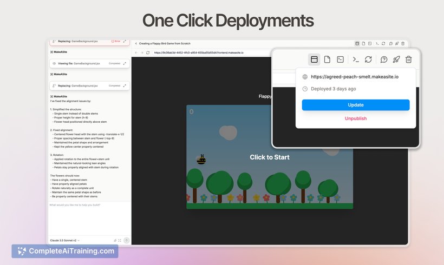Click the Error badge on Replacing card
This screenshot has width=444, height=265.
pos(116,41)
